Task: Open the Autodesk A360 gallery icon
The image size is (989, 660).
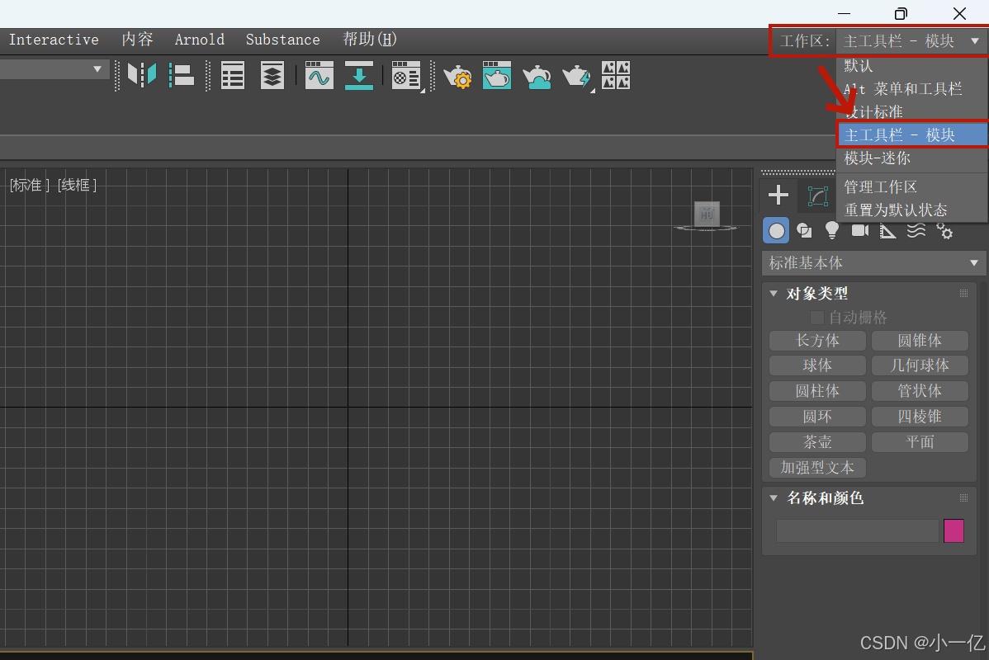Action: click(x=616, y=76)
